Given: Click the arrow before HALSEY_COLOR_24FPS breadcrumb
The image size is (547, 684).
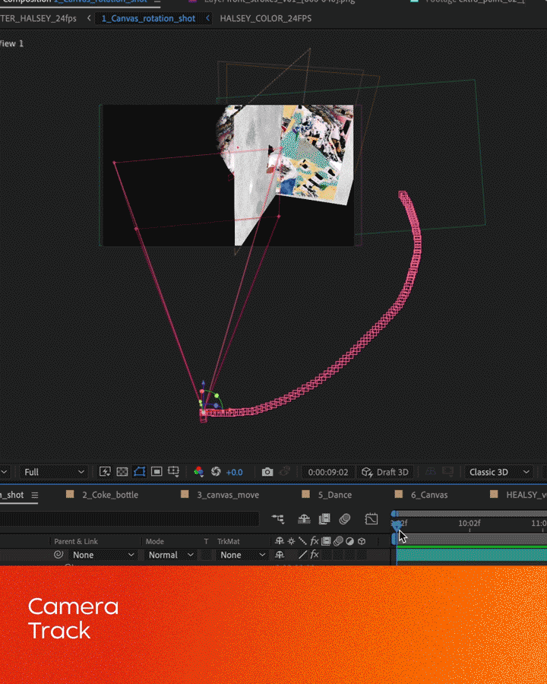Looking at the screenshot, I should (x=207, y=18).
